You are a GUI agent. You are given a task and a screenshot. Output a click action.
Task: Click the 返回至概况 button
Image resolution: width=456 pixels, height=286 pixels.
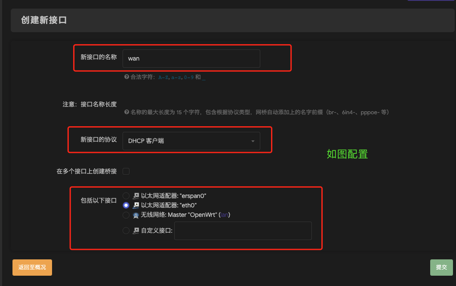point(32,268)
